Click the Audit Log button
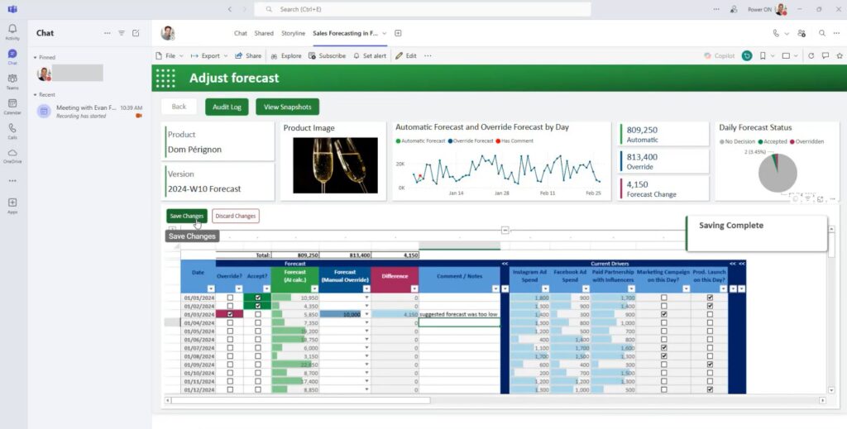847x429 pixels. pos(227,107)
